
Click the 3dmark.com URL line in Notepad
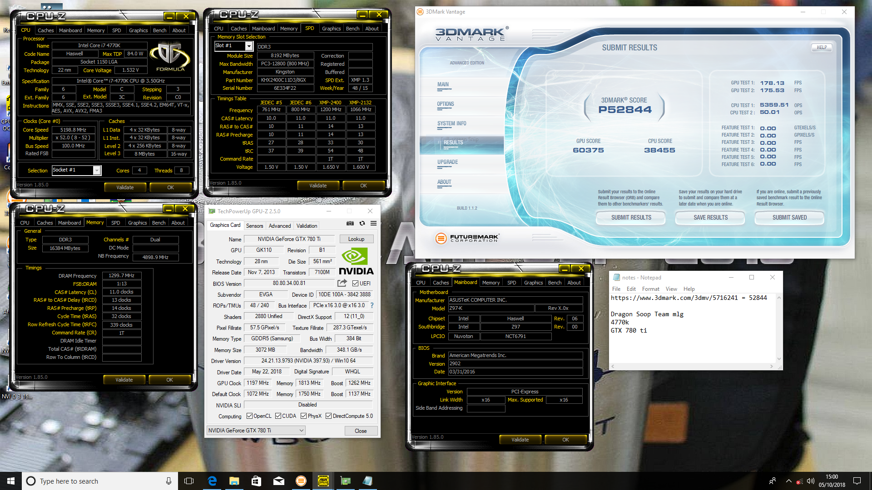click(x=689, y=298)
